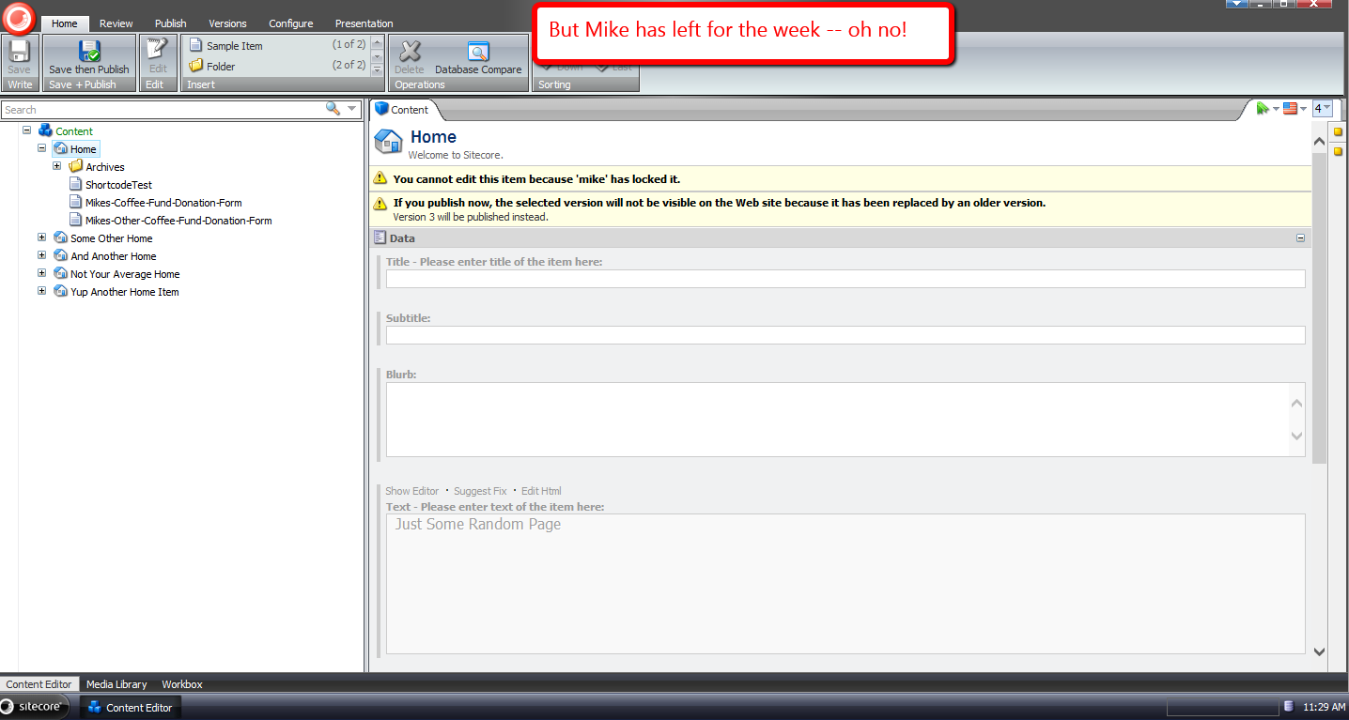Click the search magnifier icon
Viewport: 1349px width, 720px height.
click(x=333, y=109)
